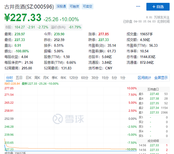This screenshot has width=174, height=154.
Task: Switch to the 日K chart tab
Action: [x=28, y=78]
